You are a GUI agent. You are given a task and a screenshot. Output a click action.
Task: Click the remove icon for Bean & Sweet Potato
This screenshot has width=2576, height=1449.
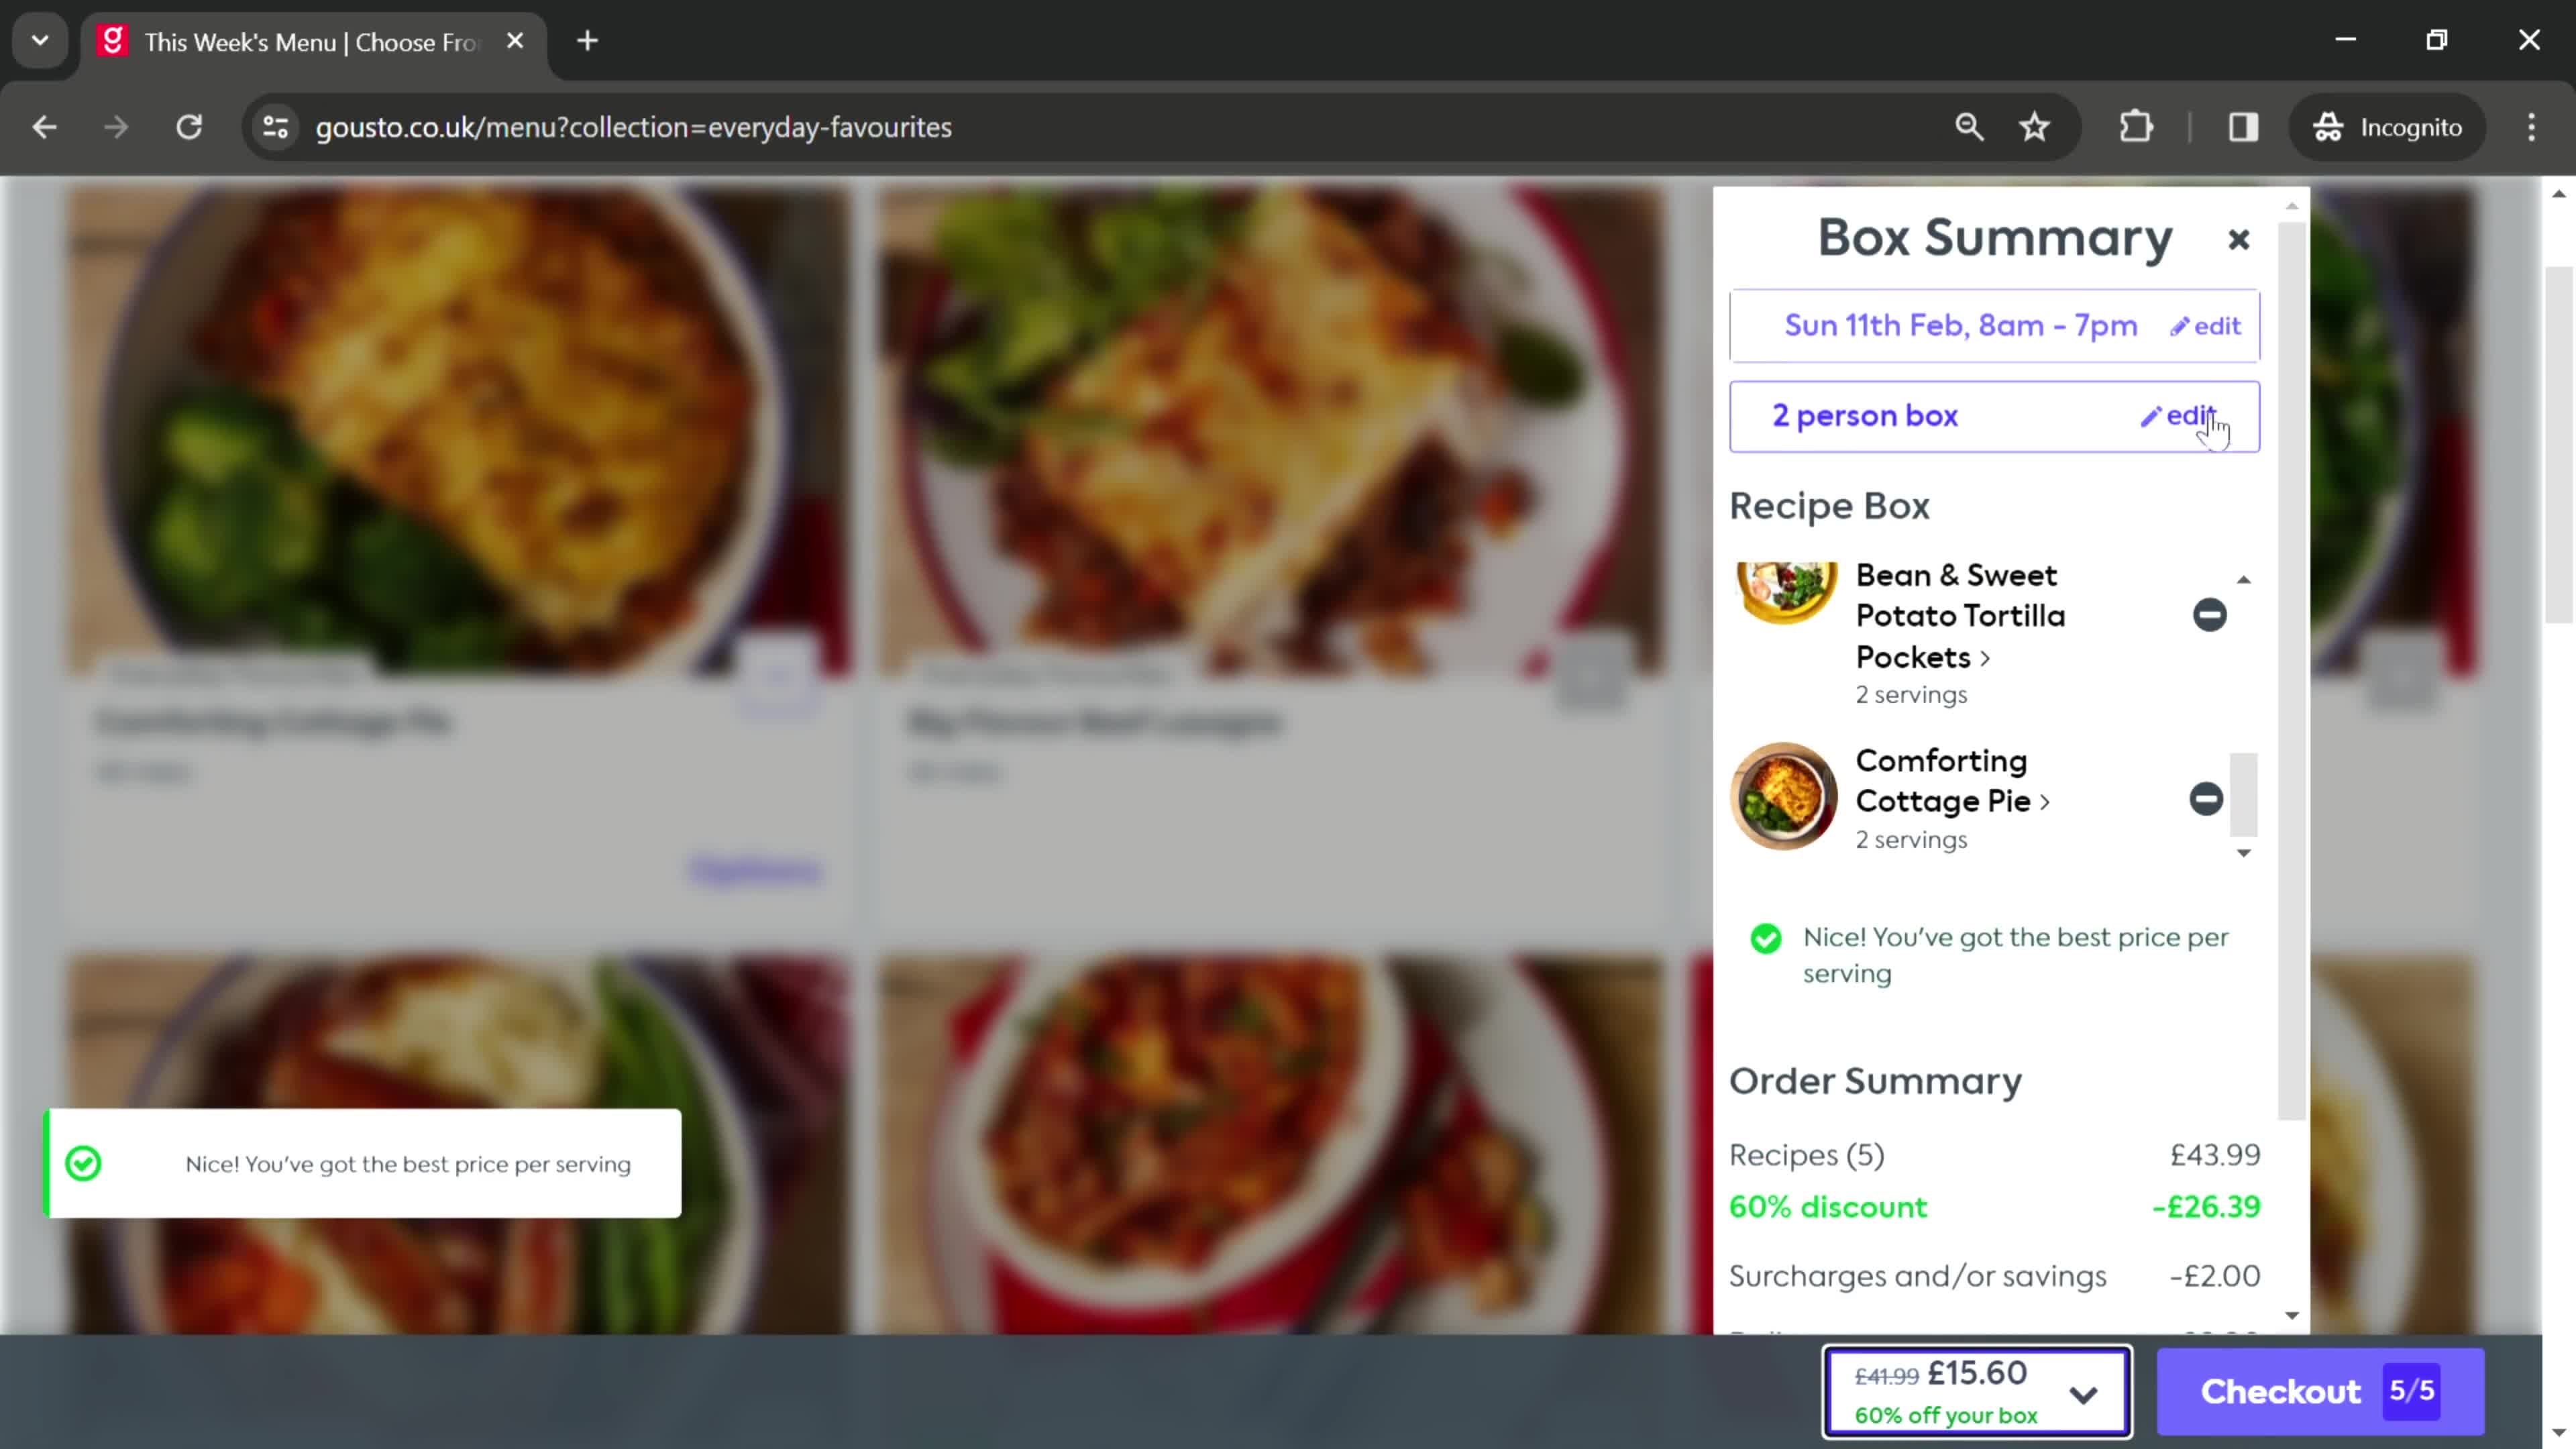(x=2210, y=614)
